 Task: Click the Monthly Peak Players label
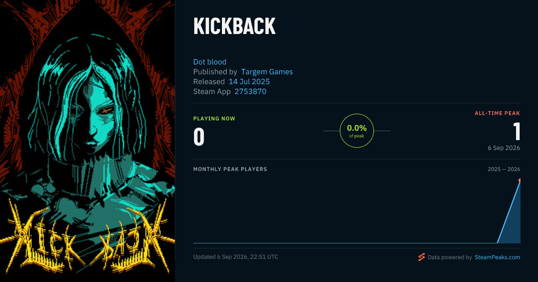click(230, 169)
